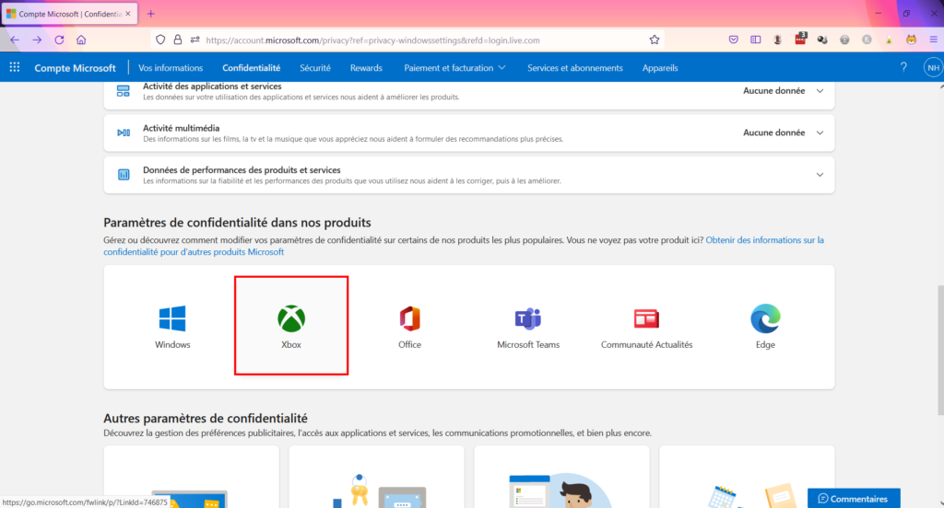Open Services et abonnements
The width and height of the screenshot is (944, 508).
tap(575, 68)
